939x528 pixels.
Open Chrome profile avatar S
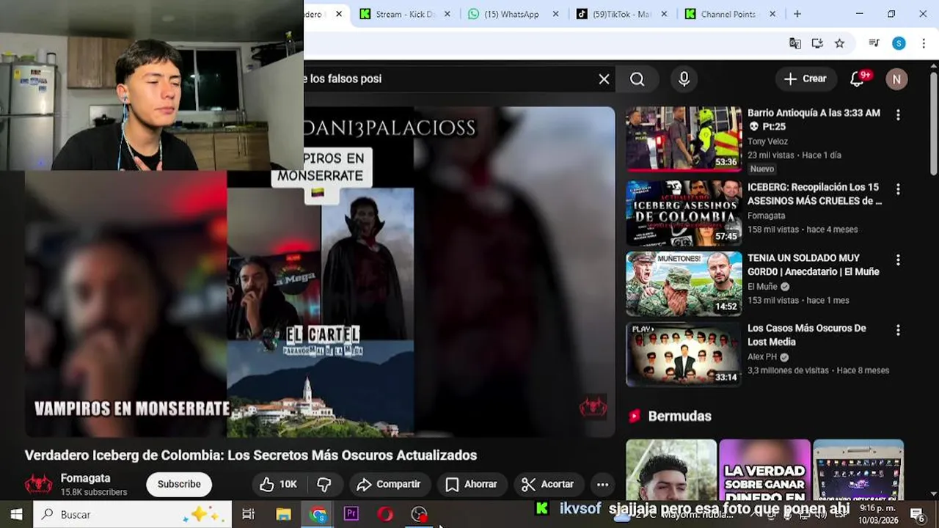pyautogui.click(x=899, y=43)
